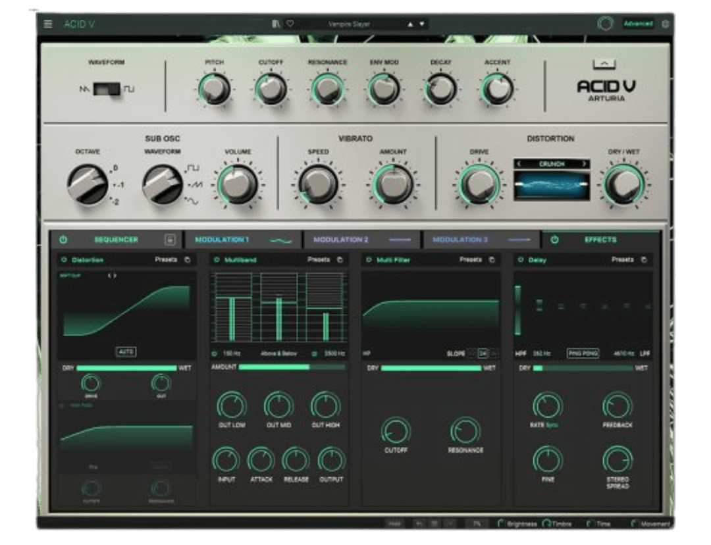Click the Ping Pong delay button
This screenshot has height=545, width=711.
(x=583, y=353)
